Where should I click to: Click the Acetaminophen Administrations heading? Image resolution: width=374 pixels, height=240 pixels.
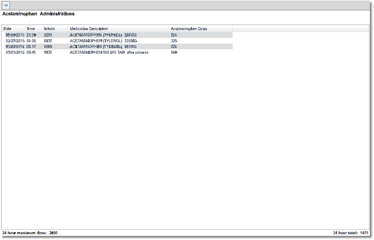point(38,14)
